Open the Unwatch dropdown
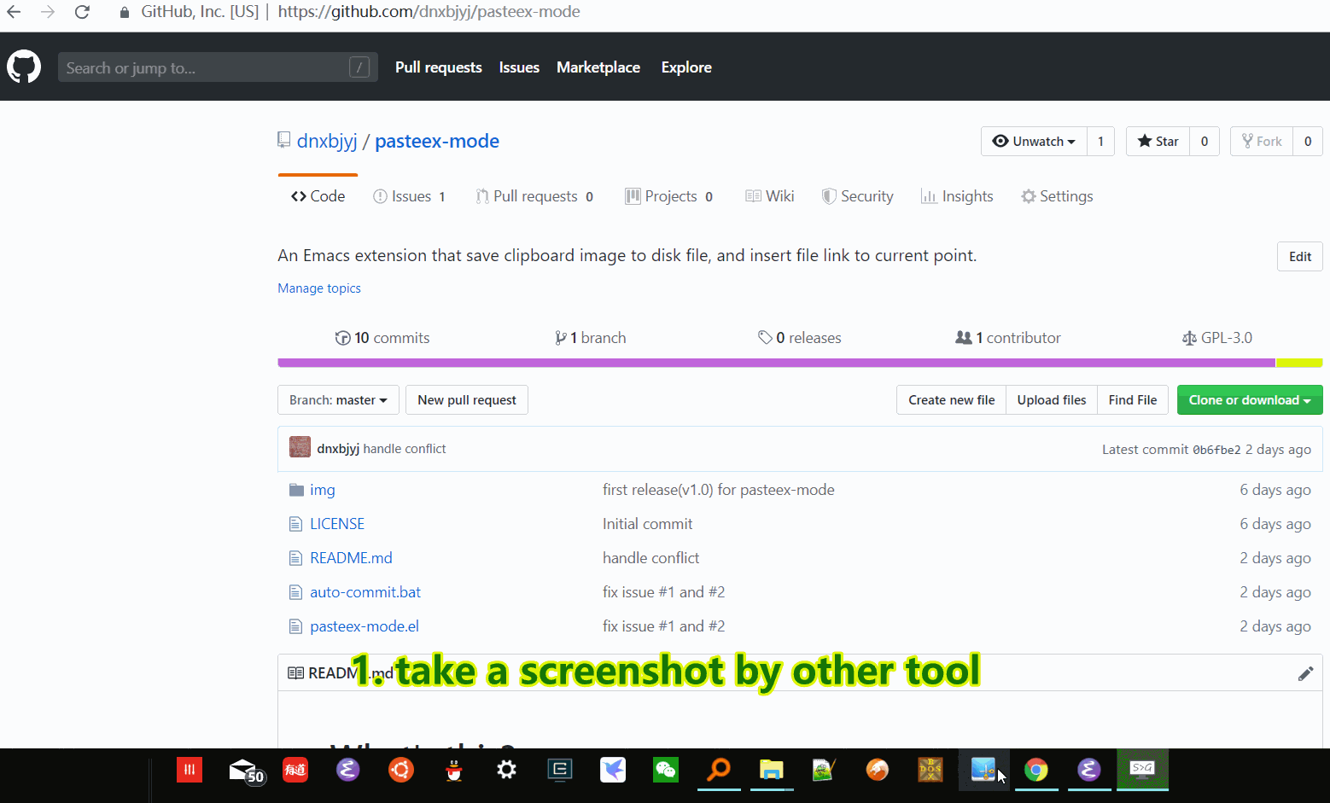 click(1034, 142)
